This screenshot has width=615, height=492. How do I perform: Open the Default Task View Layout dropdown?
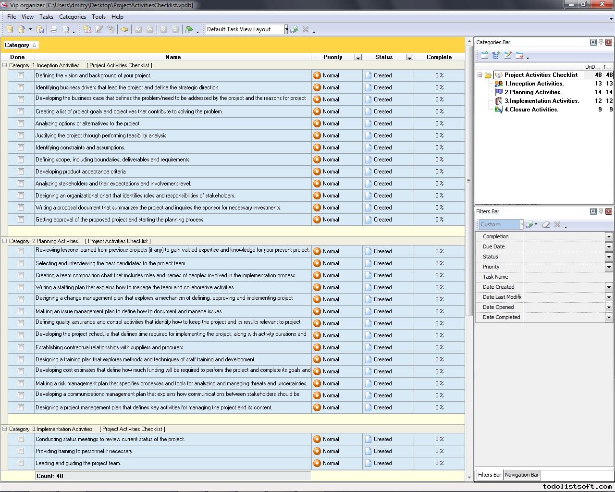[286, 29]
